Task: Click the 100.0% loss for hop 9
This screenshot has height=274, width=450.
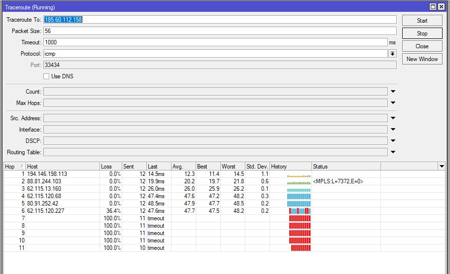Action: [x=112, y=233]
